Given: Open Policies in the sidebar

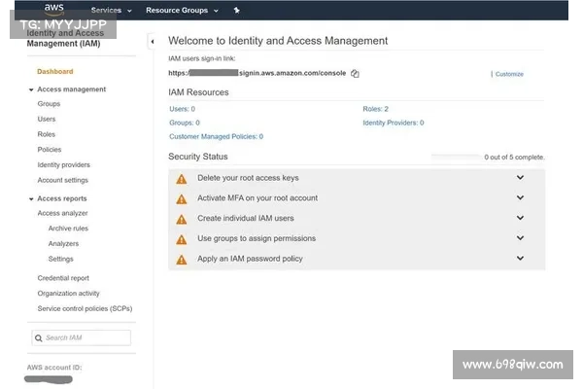Looking at the screenshot, I should click(x=50, y=150).
